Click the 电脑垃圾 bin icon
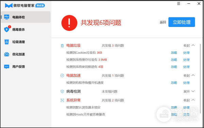204x128 pixels. (62, 45)
